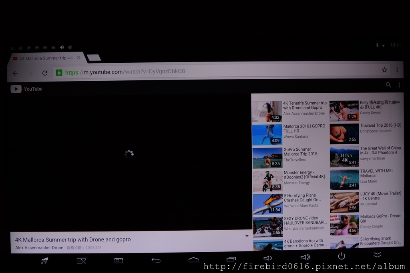Open Chrome three-dot menu
This screenshot has width=410, height=273.
click(397, 70)
